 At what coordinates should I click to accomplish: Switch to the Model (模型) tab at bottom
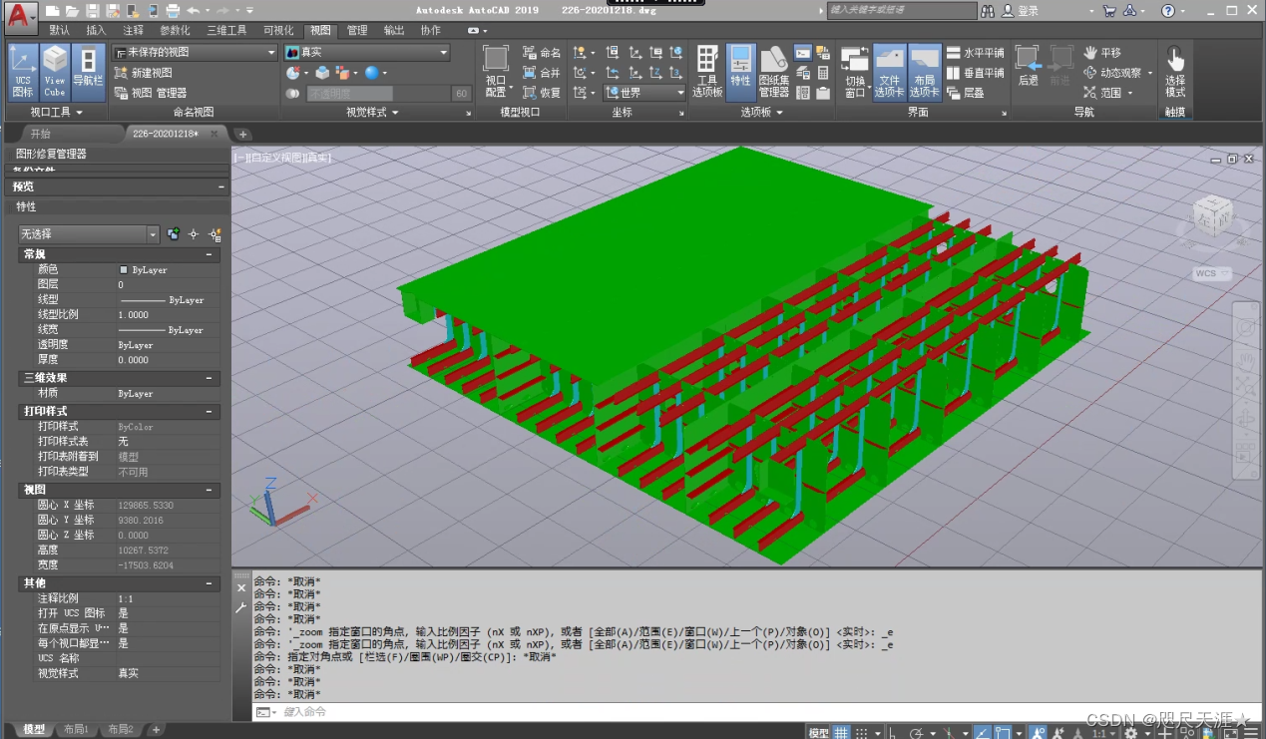pyautogui.click(x=34, y=729)
